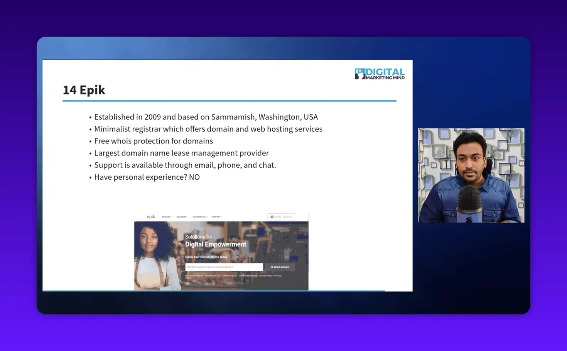
Task: Expand the DOMAINS dropdown arrow
Action: click(172, 217)
